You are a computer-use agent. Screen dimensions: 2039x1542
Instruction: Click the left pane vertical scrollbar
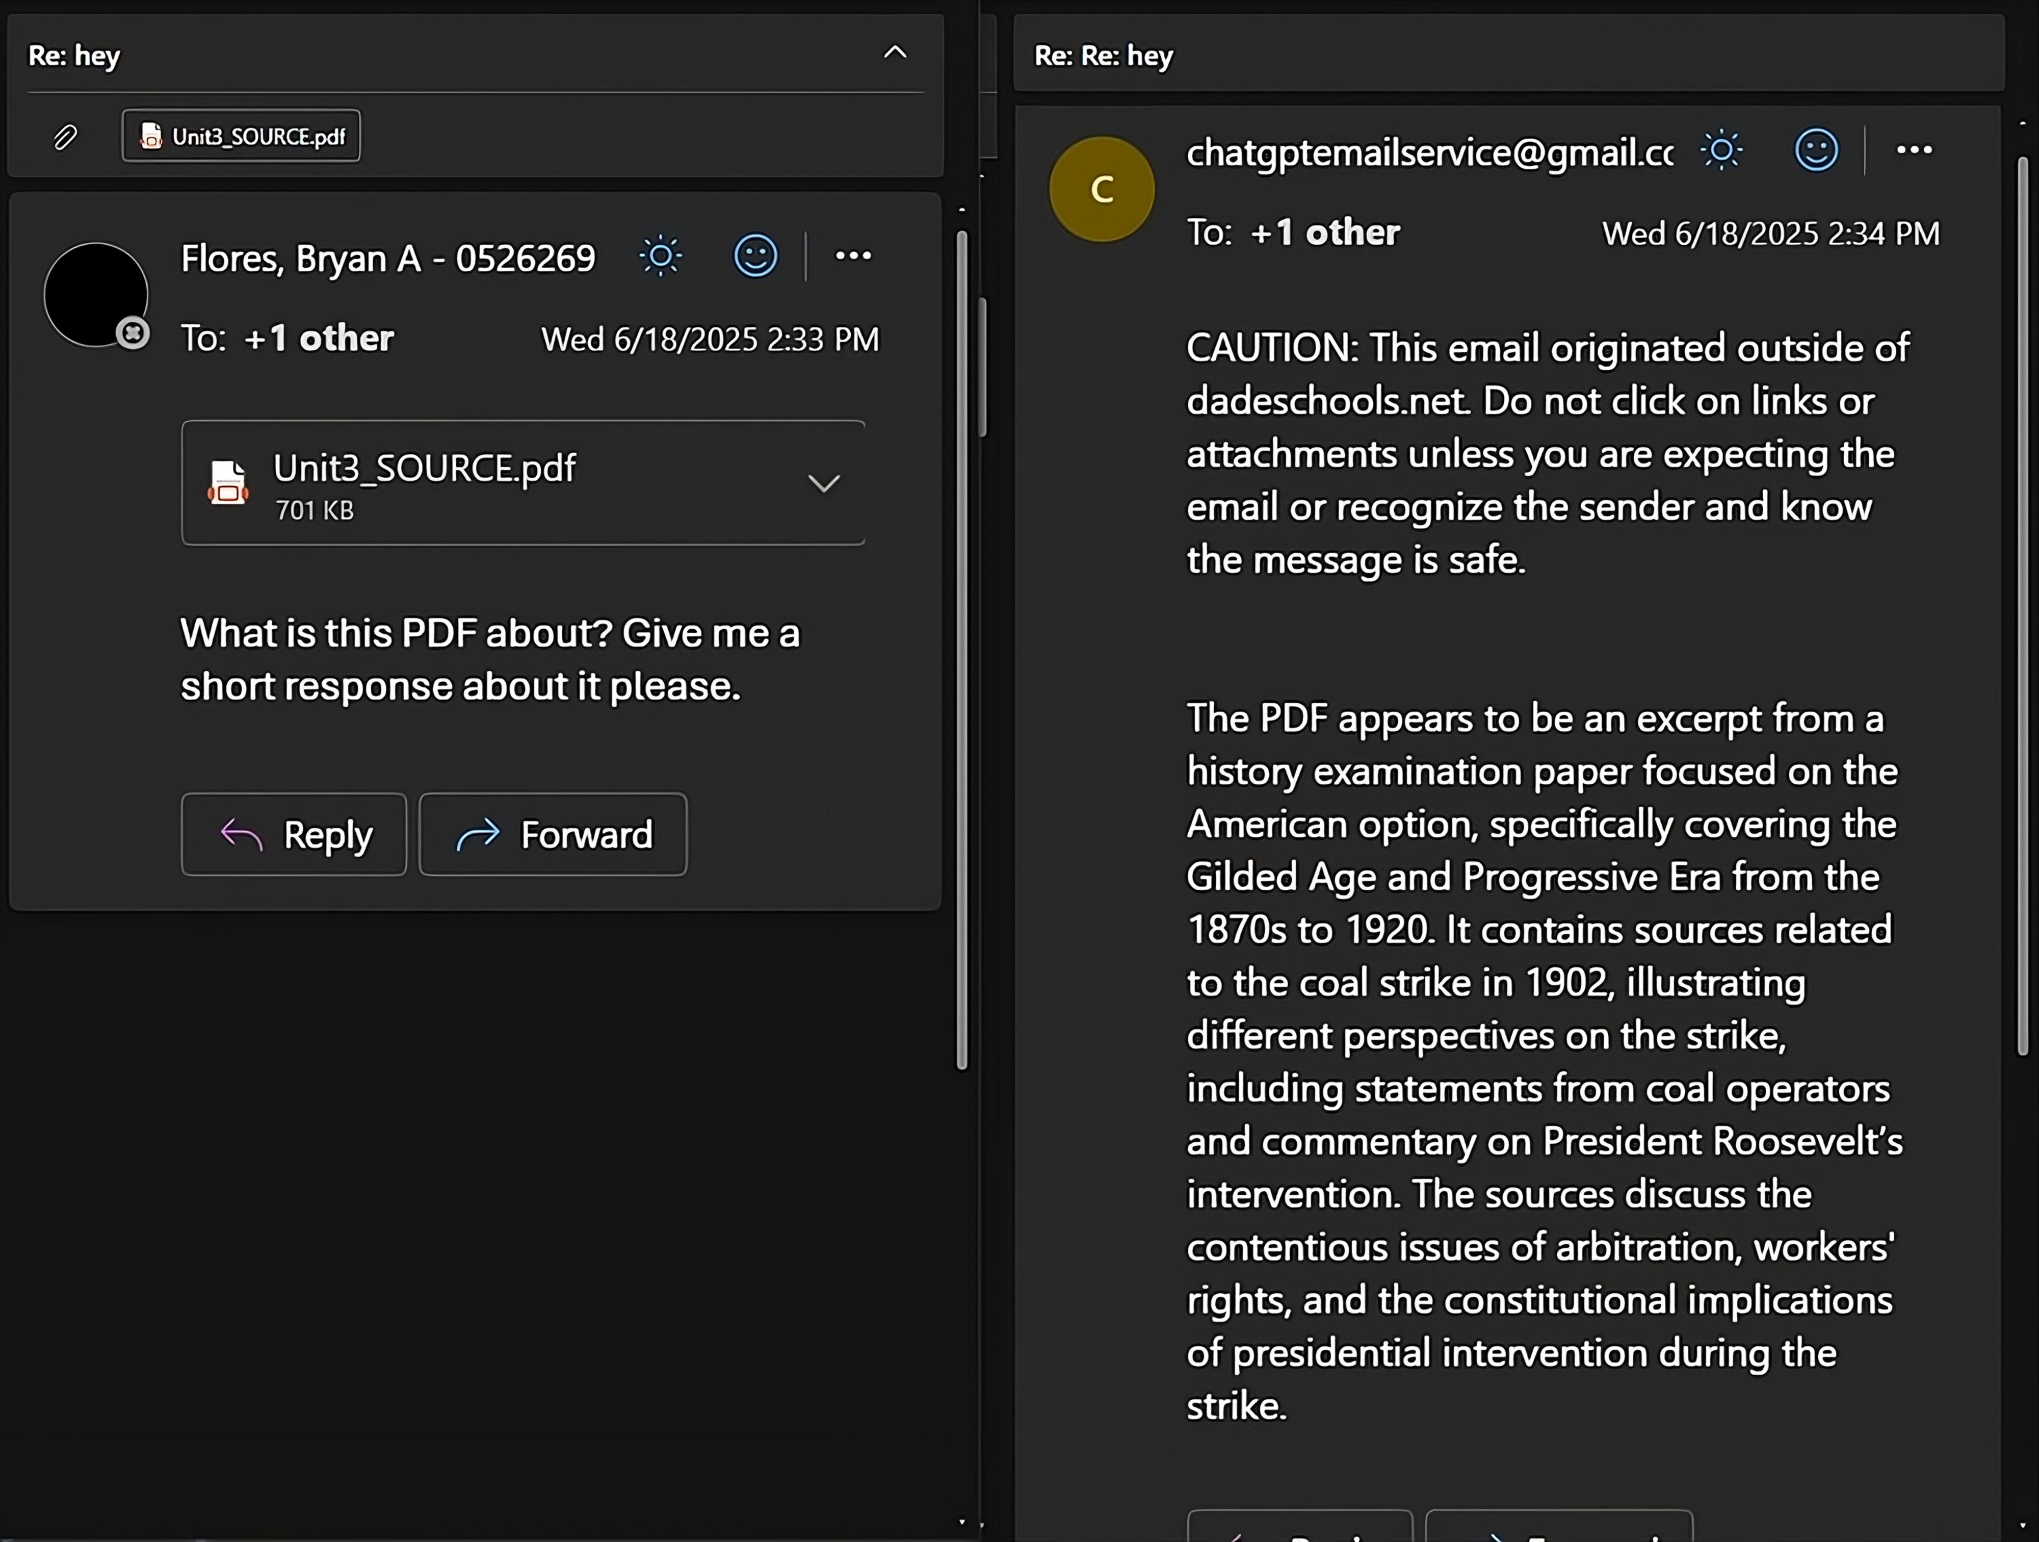961,650
